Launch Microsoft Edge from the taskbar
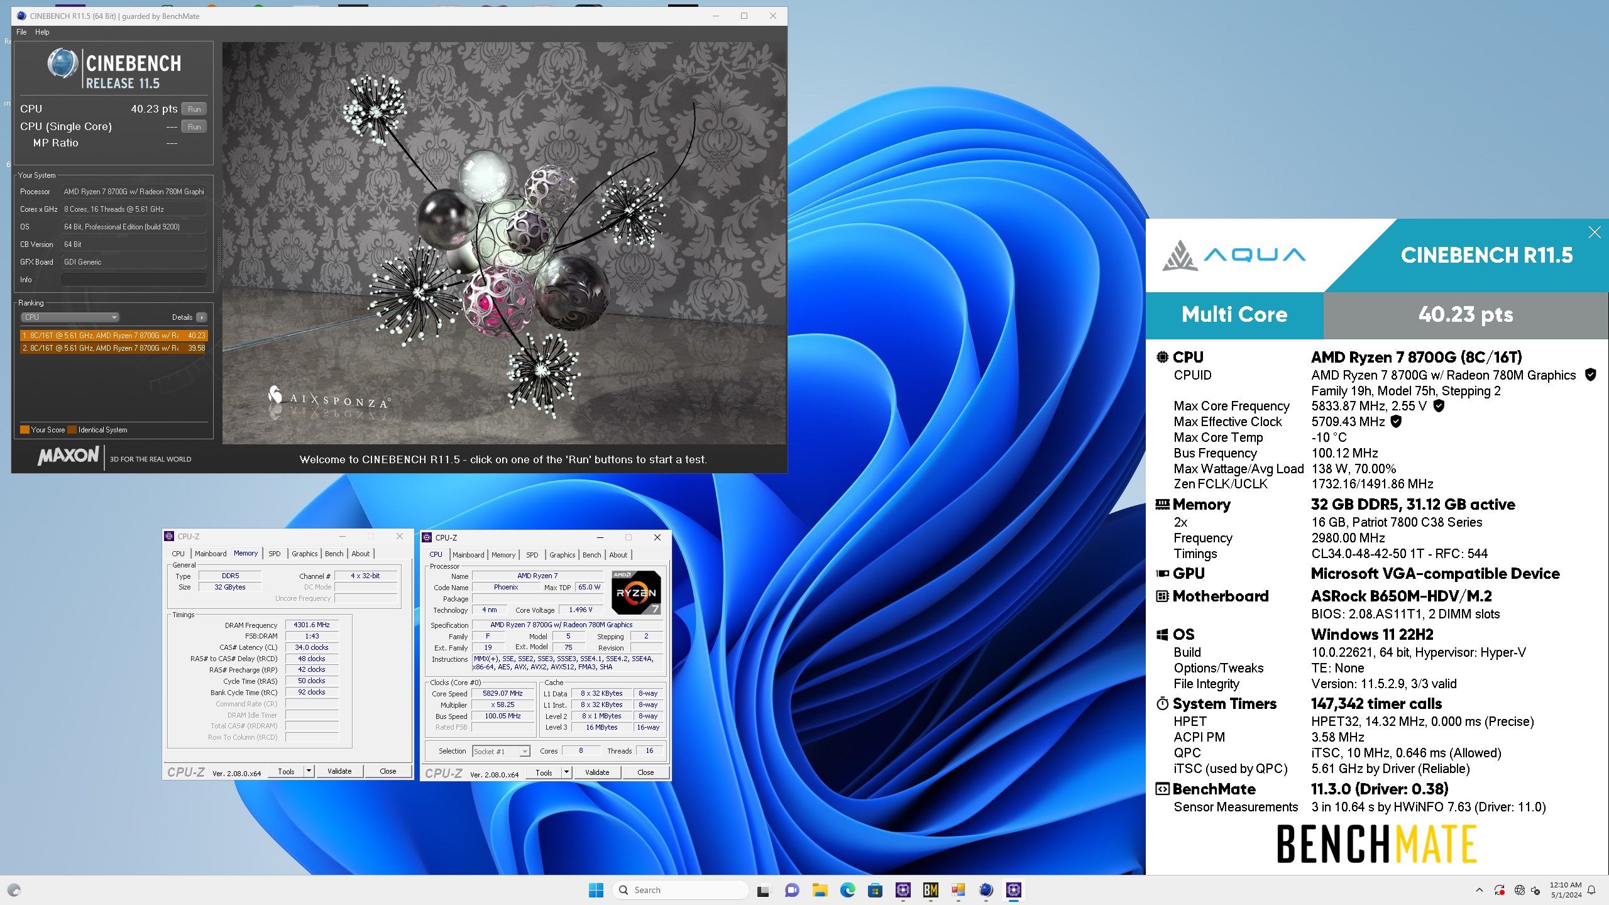Screen dimensions: 1609x905 [x=847, y=890]
